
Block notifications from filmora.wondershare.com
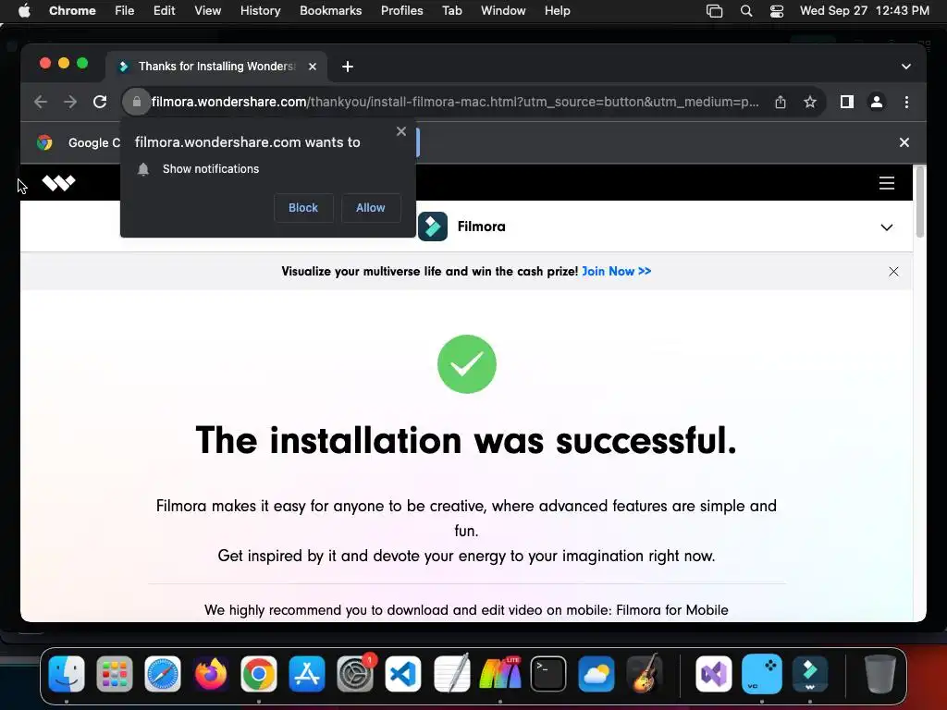tap(303, 208)
